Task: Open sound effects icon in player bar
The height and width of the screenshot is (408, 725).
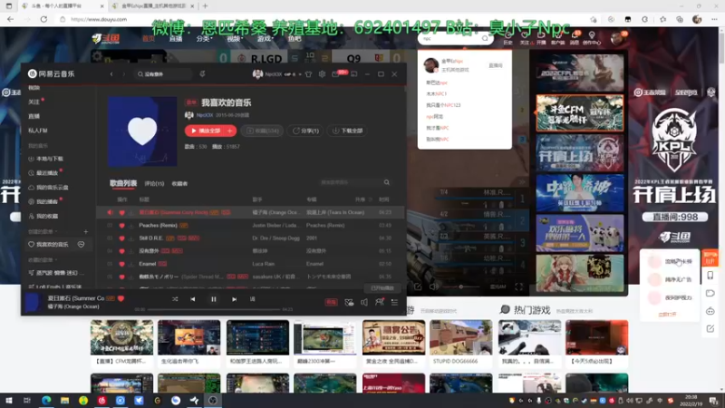Action: (x=349, y=302)
